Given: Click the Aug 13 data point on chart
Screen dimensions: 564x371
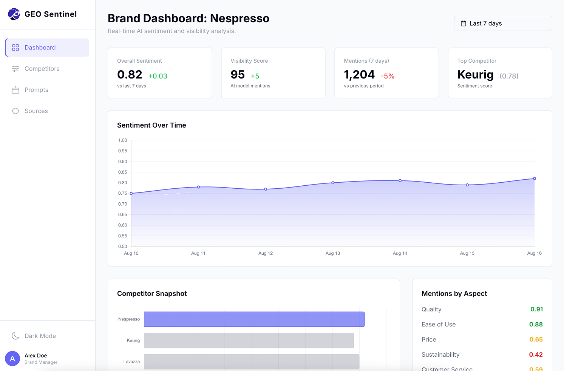Looking at the screenshot, I should point(333,183).
